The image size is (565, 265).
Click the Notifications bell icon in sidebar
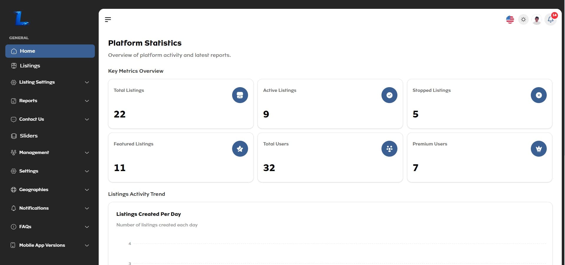click(14, 208)
